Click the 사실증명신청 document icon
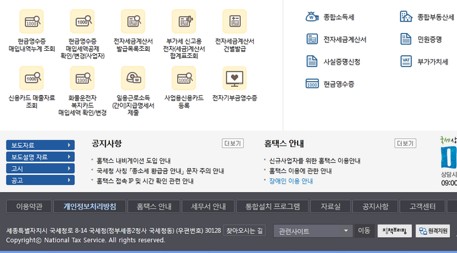Image resolution: width=457 pixels, height=253 pixels. pos(312,62)
